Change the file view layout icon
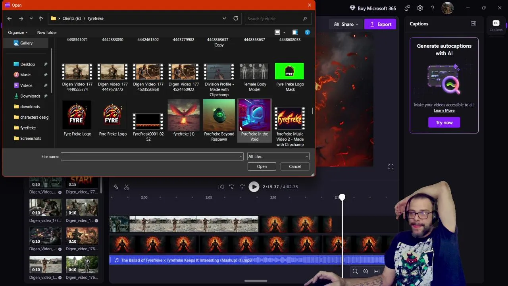Viewport: 508px width, 286px height. point(277,32)
